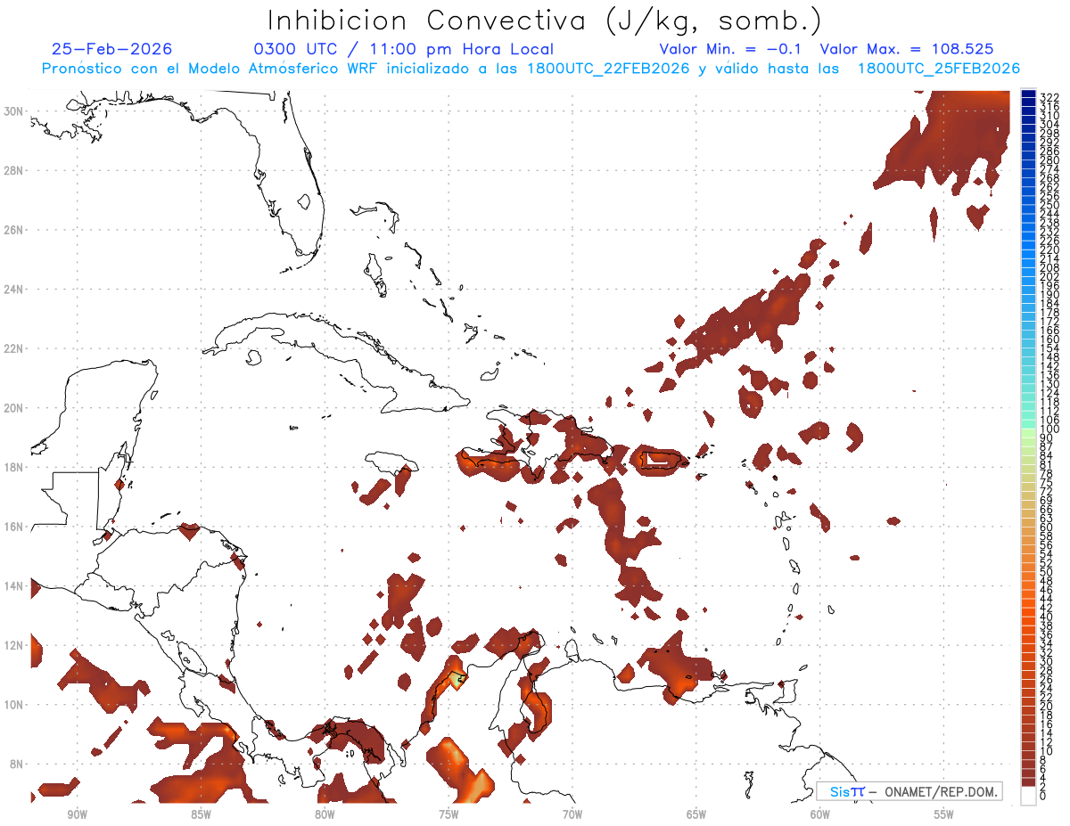The width and height of the screenshot is (1070, 826).
Task: Click the 22N latitude label
Action: [14, 348]
